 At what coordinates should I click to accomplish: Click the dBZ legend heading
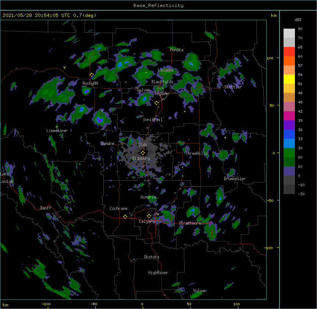click(x=298, y=19)
